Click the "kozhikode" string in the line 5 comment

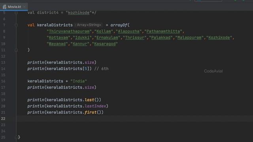79,13
